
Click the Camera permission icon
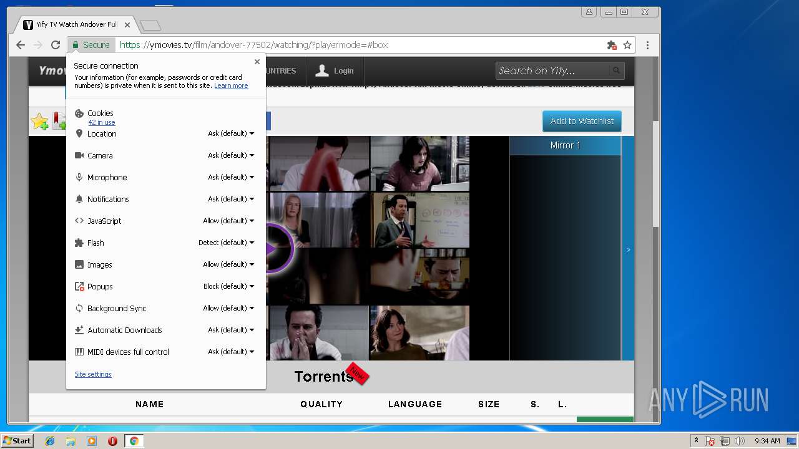[x=79, y=155]
